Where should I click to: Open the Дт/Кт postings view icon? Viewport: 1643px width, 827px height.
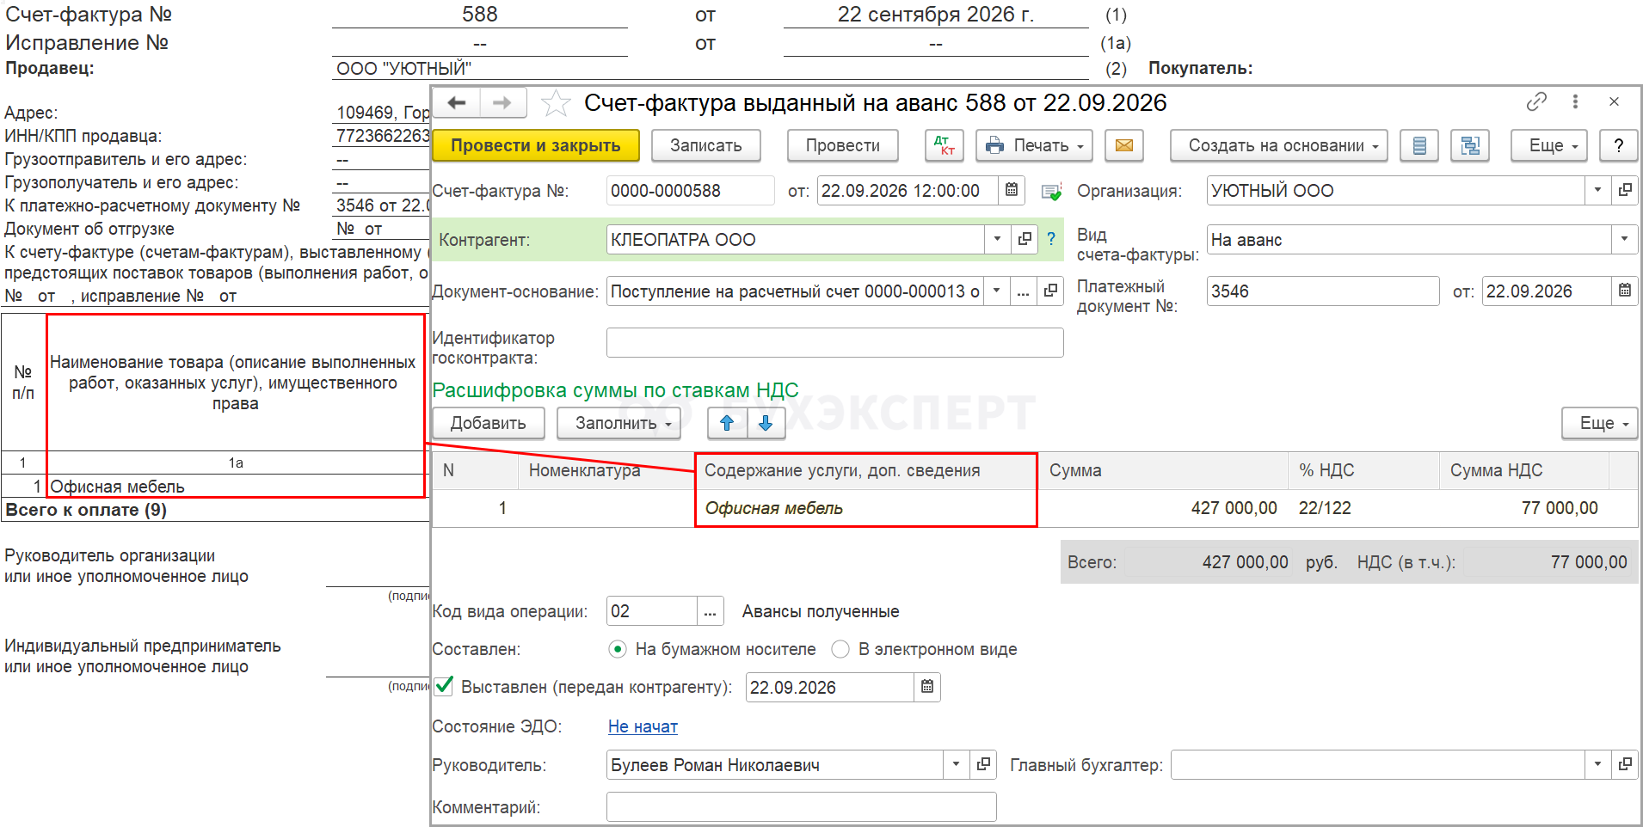tap(944, 145)
